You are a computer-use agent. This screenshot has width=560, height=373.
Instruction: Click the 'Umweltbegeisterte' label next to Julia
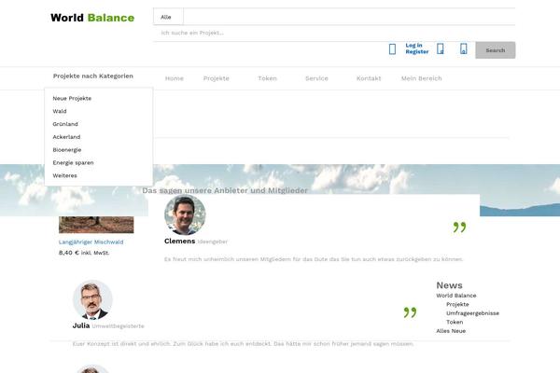pyautogui.click(x=119, y=326)
